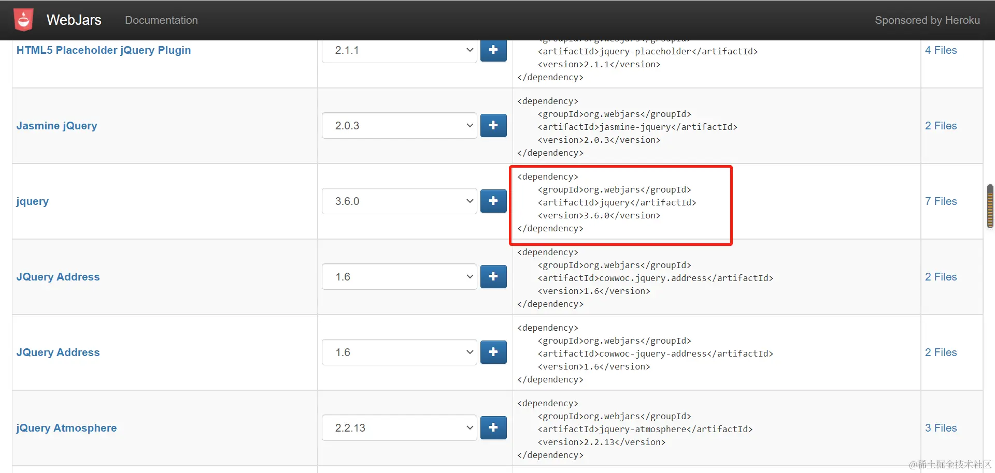Click the version 2.2.13 XML line
The width and height of the screenshot is (995, 473).
click(x=602, y=442)
